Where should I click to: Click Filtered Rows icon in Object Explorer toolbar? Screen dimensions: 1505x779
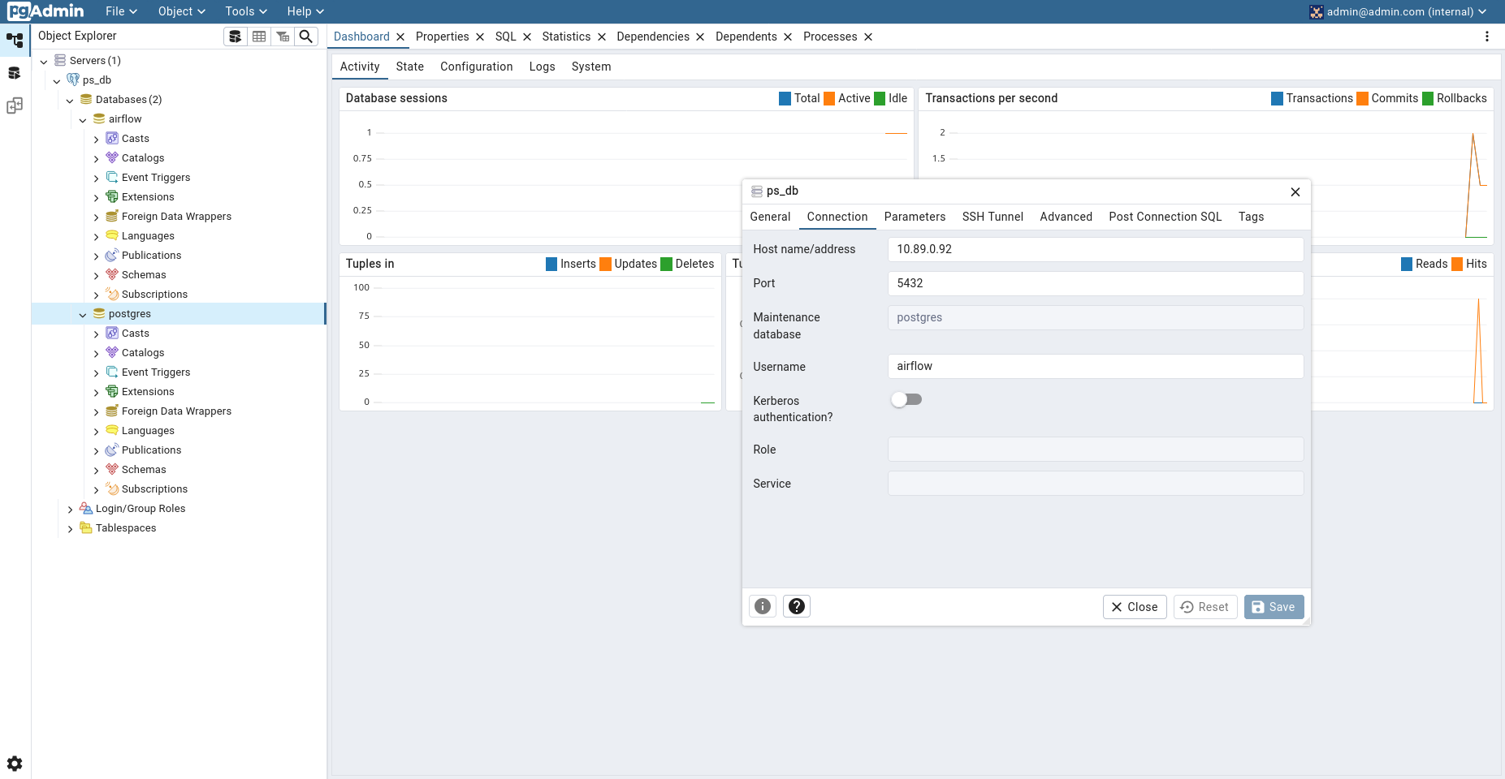tap(283, 37)
